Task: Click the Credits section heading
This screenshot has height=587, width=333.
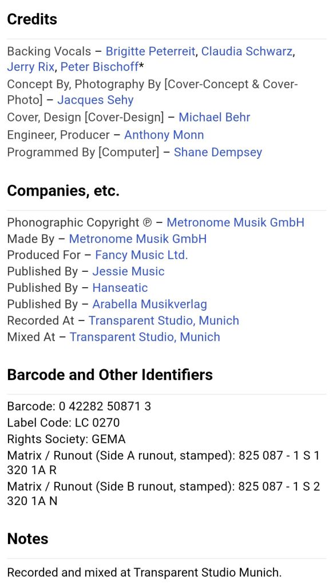Action: coord(32,19)
